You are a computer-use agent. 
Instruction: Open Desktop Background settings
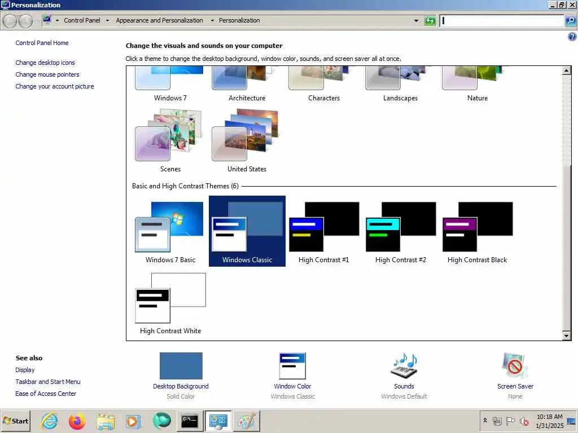181,376
